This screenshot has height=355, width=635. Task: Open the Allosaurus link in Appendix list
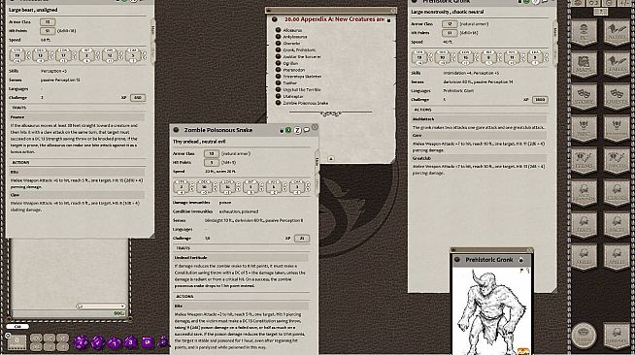(x=292, y=30)
